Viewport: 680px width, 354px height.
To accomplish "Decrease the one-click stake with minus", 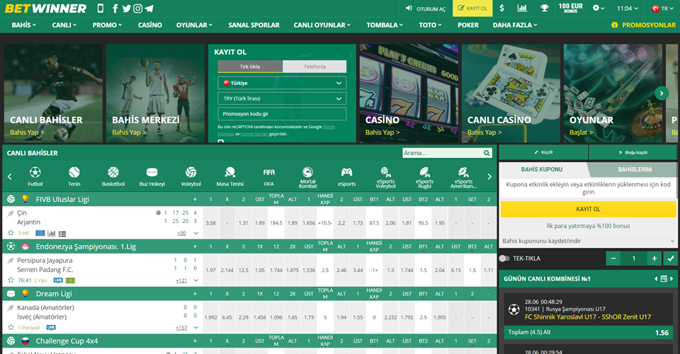I will [x=613, y=258].
